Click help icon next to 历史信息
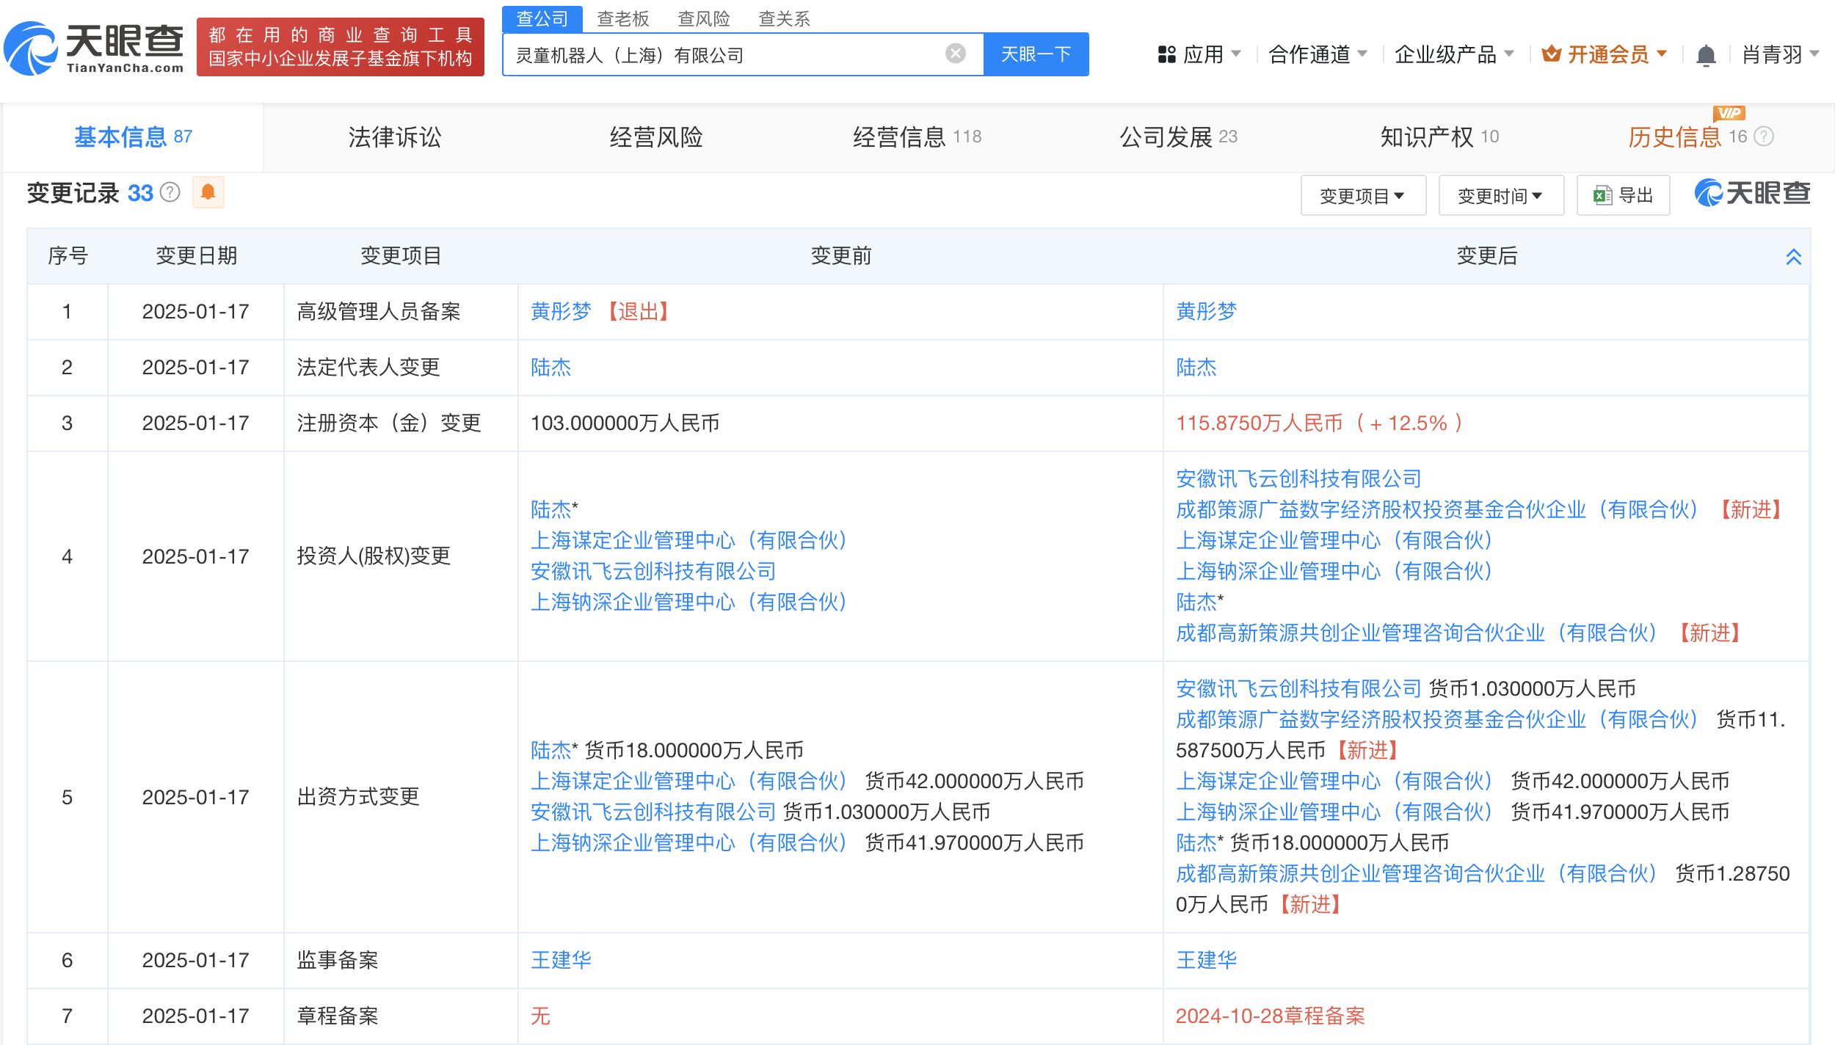This screenshot has height=1045, width=1835. 1764,136
